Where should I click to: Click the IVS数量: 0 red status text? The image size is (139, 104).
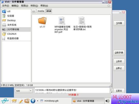click(73, 95)
